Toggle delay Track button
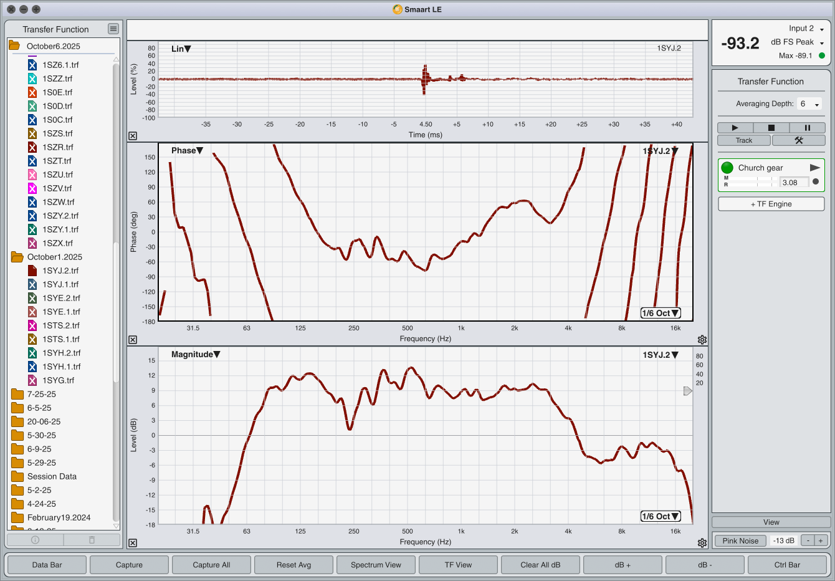835x581 pixels. tap(744, 140)
